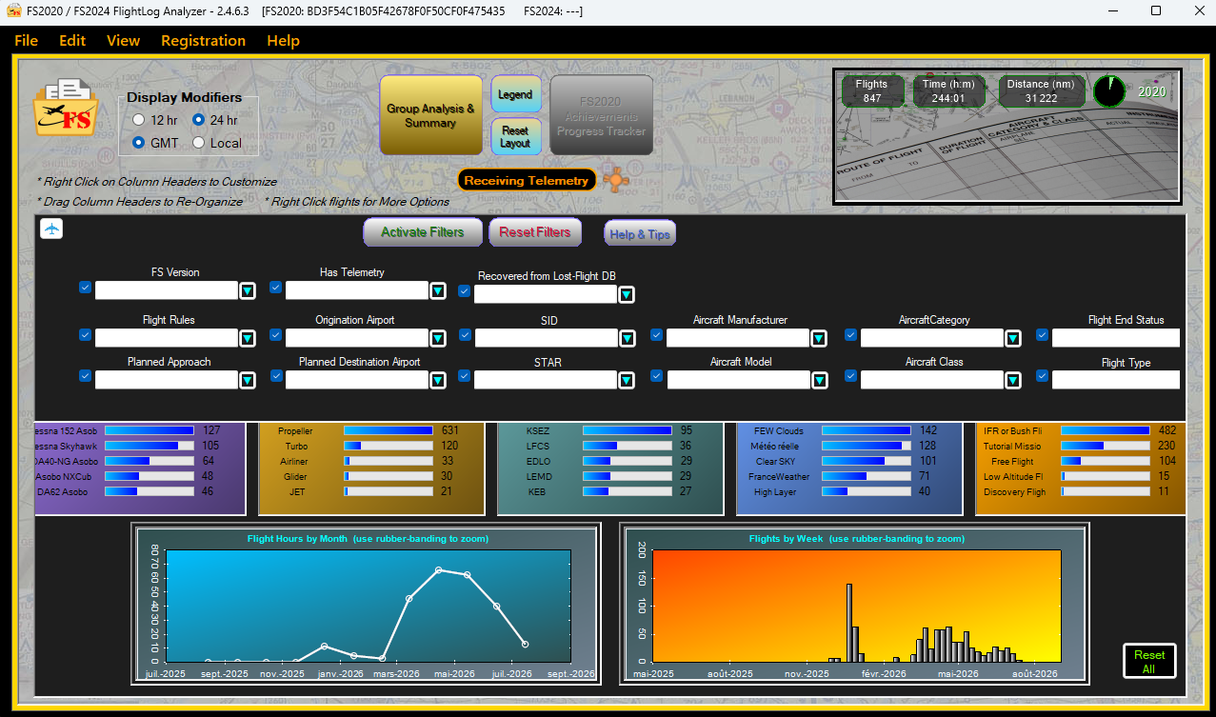Screen dimensions: 1216x717
Task: Open the Aircraft Class dropdown arrow
Action: click(1013, 380)
